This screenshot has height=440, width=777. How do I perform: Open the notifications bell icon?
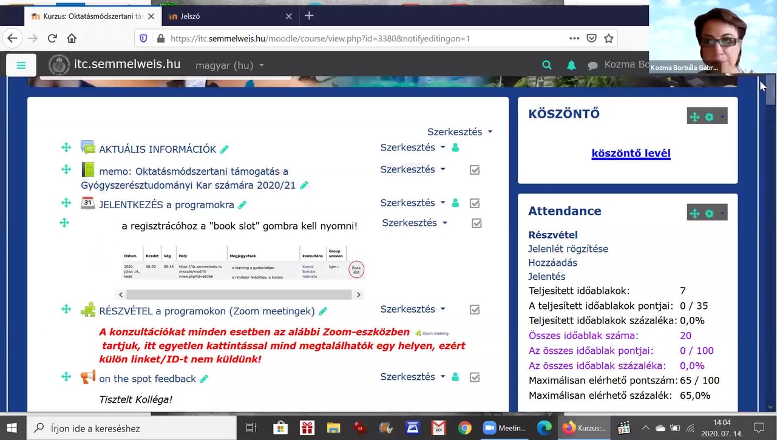tap(571, 66)
